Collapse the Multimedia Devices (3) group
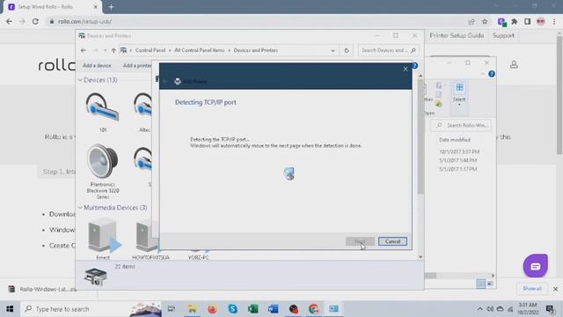The image size is (563, 317). pyautogui.click(x=80, y=208)
